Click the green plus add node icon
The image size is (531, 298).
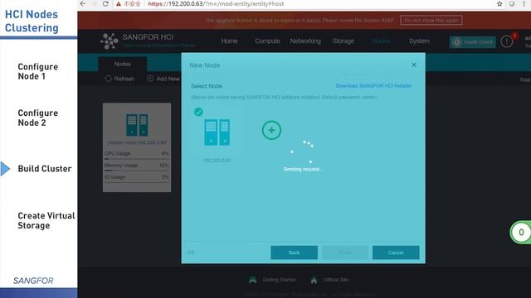(271, 130)
